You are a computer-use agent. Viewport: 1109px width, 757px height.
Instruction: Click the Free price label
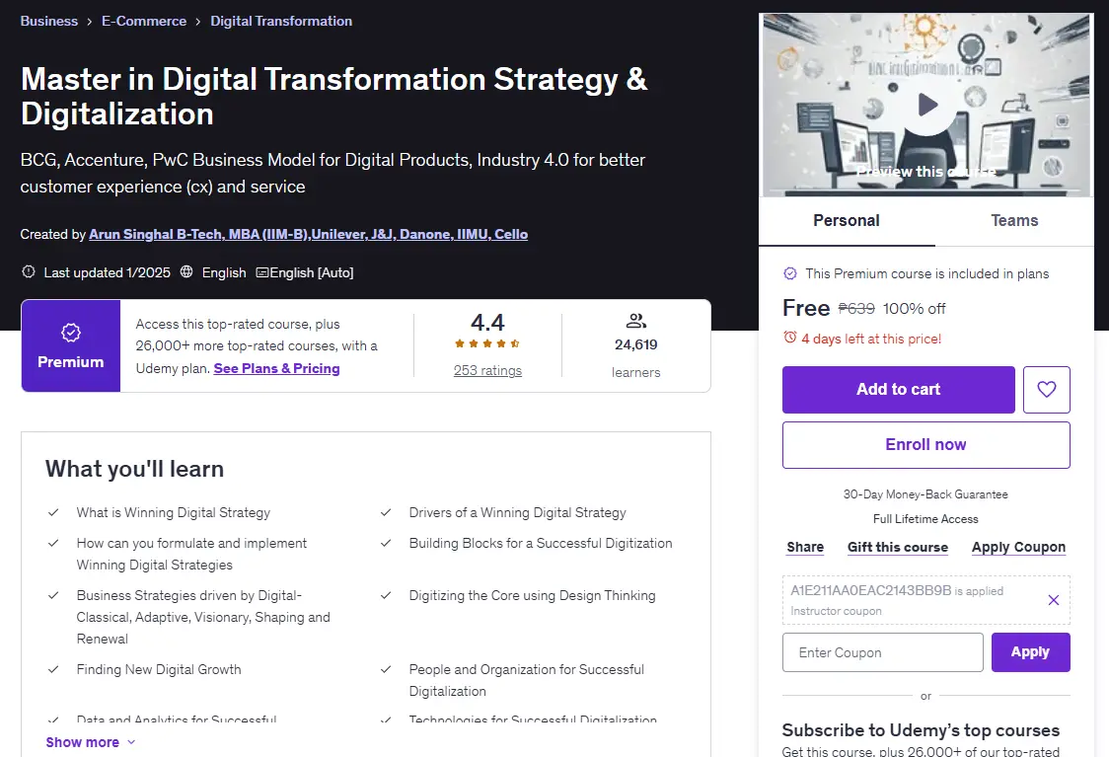pos(806,308)
